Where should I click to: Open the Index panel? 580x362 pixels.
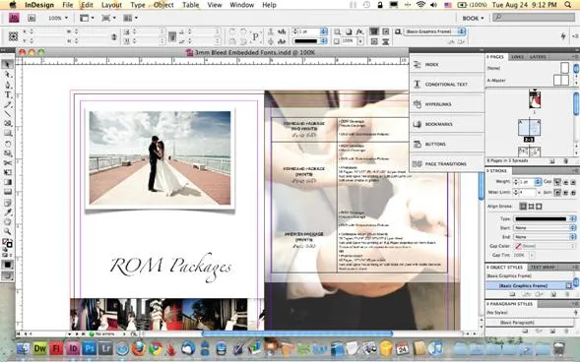tap(446, 65)
